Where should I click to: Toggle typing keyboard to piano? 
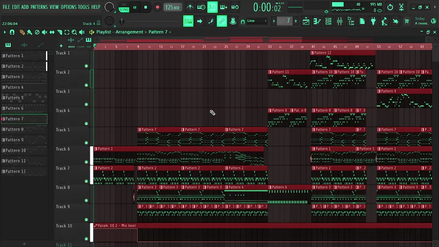[188, 21]
